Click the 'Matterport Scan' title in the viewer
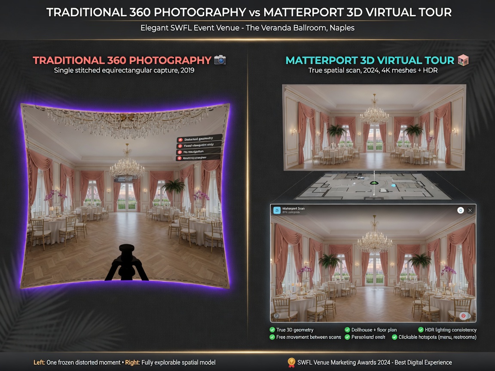Image resolution: width=495 pixels, height=371 pixels. tap(293, 209)
